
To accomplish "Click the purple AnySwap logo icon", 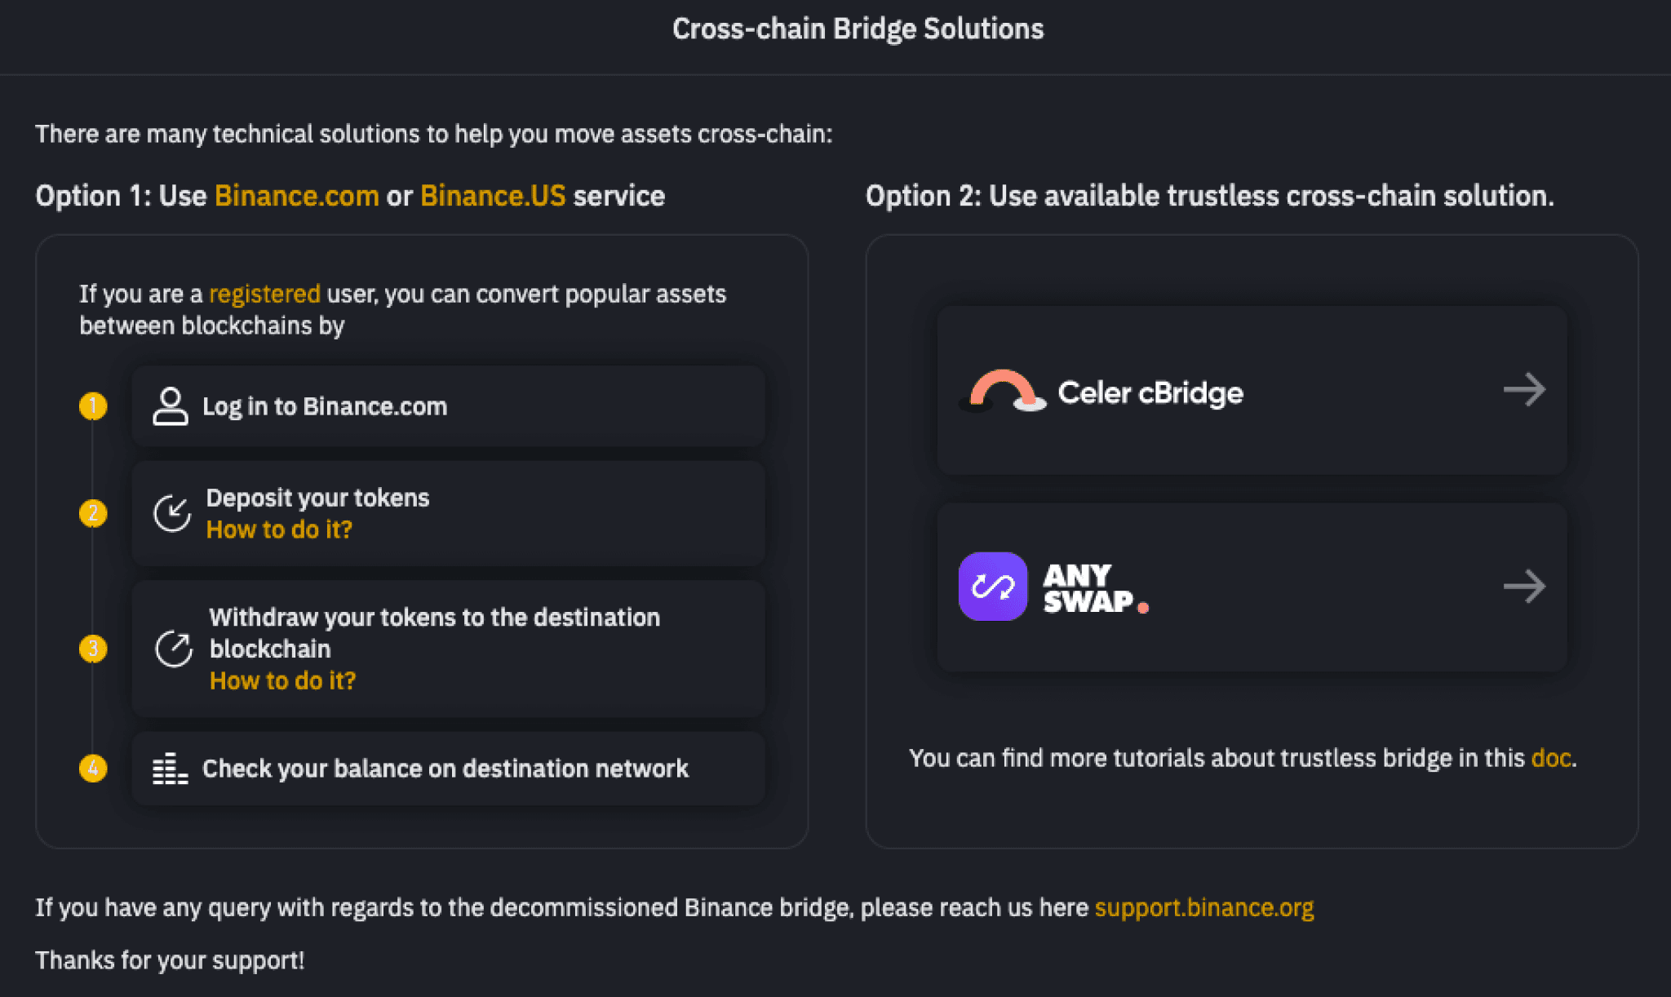I will (x=993, y=587).
